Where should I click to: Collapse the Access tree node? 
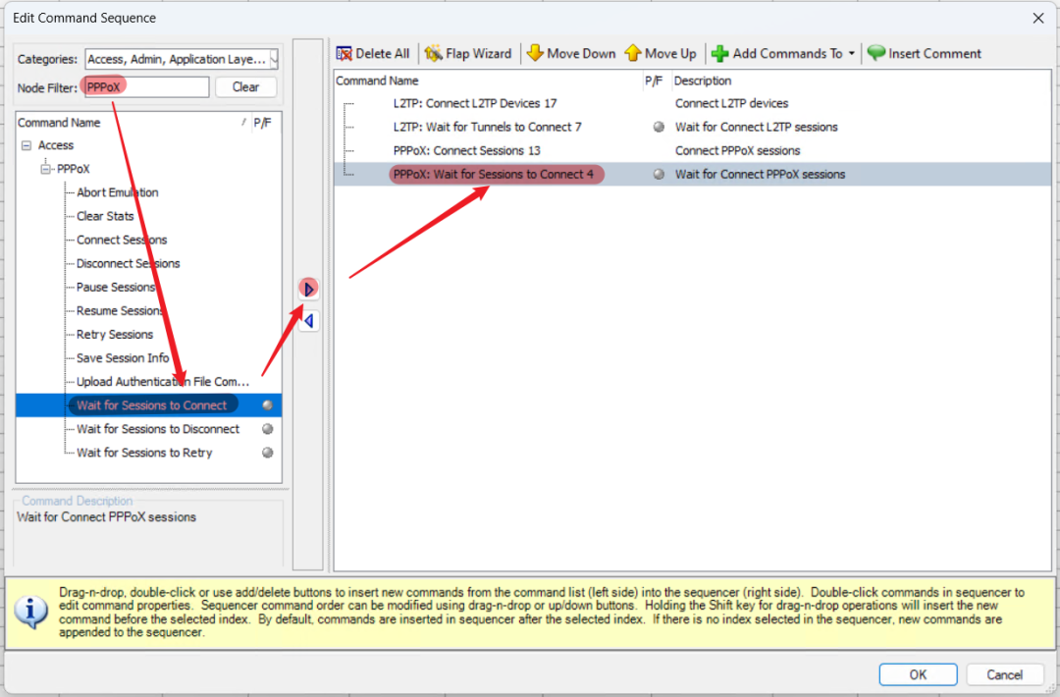[x=26, y=145]
